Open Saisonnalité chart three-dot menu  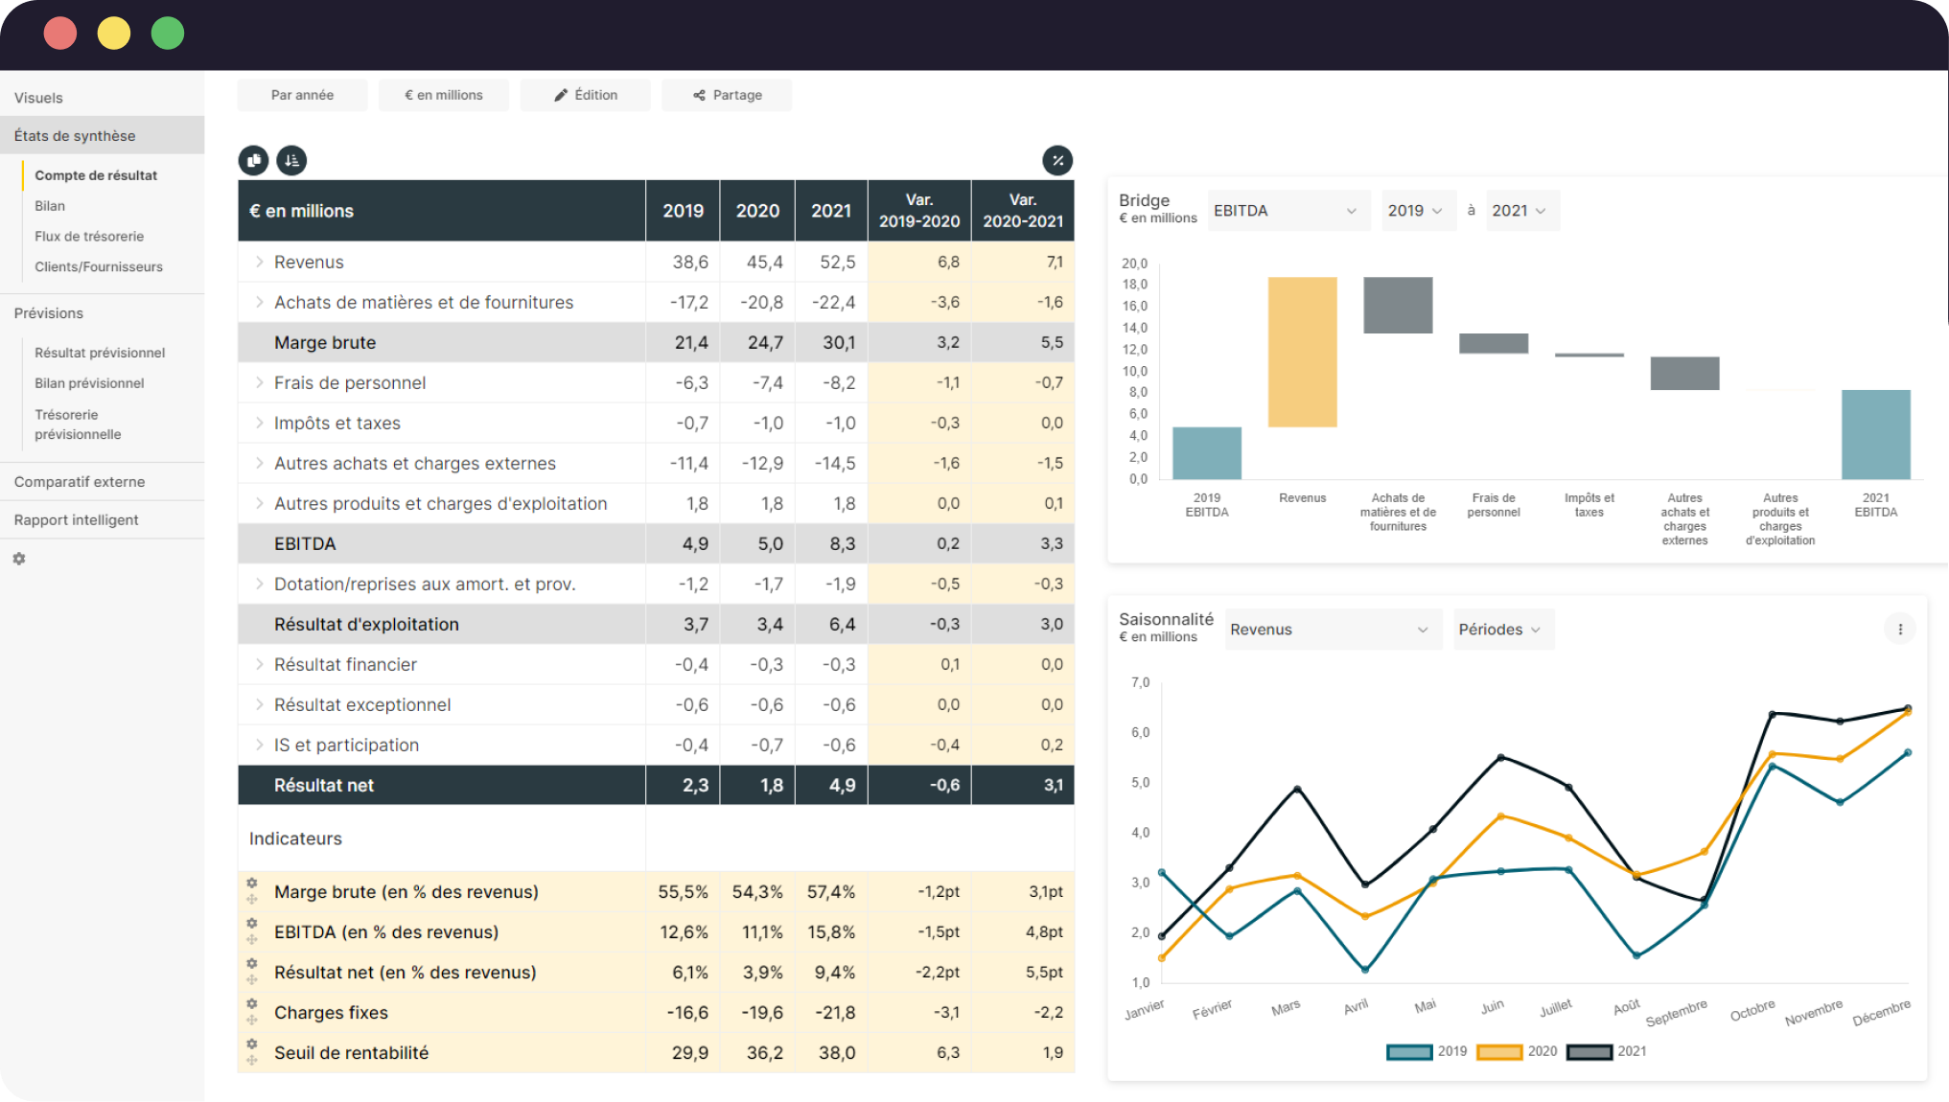coord(1899,630)
